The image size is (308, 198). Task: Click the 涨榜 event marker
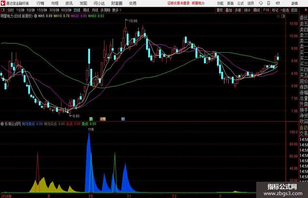pyautogui.click(x=103, y=119)
